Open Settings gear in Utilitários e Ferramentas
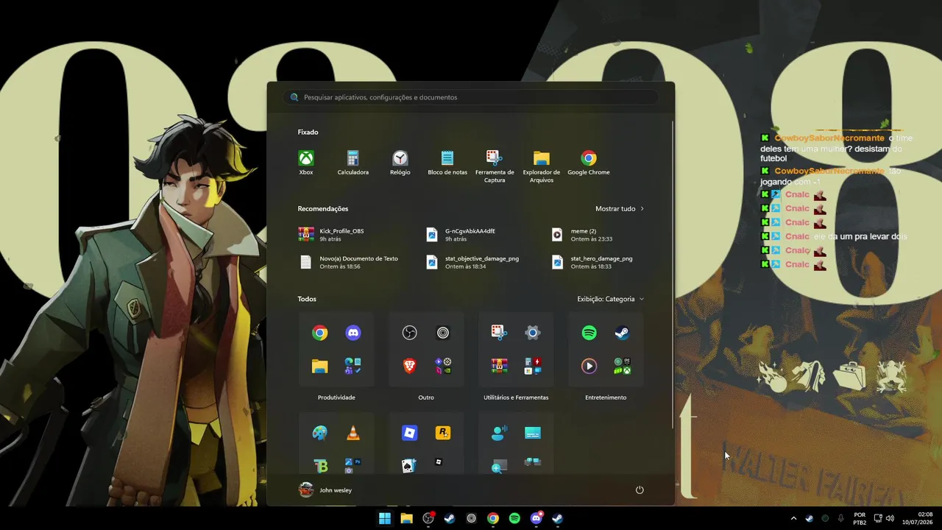This screenshot has height=530, width=942. pyautogui.click(x=533, y=333)
